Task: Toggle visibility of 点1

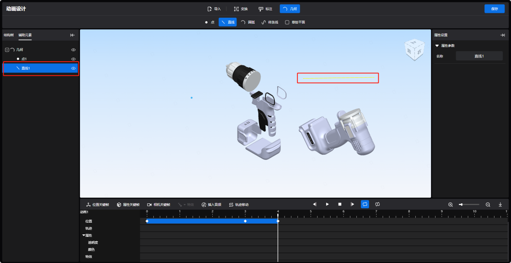Action: pos(73,59)
